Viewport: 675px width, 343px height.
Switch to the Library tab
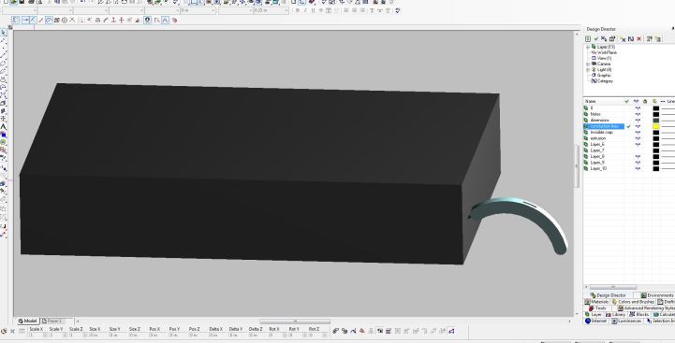tap(616, 315)
